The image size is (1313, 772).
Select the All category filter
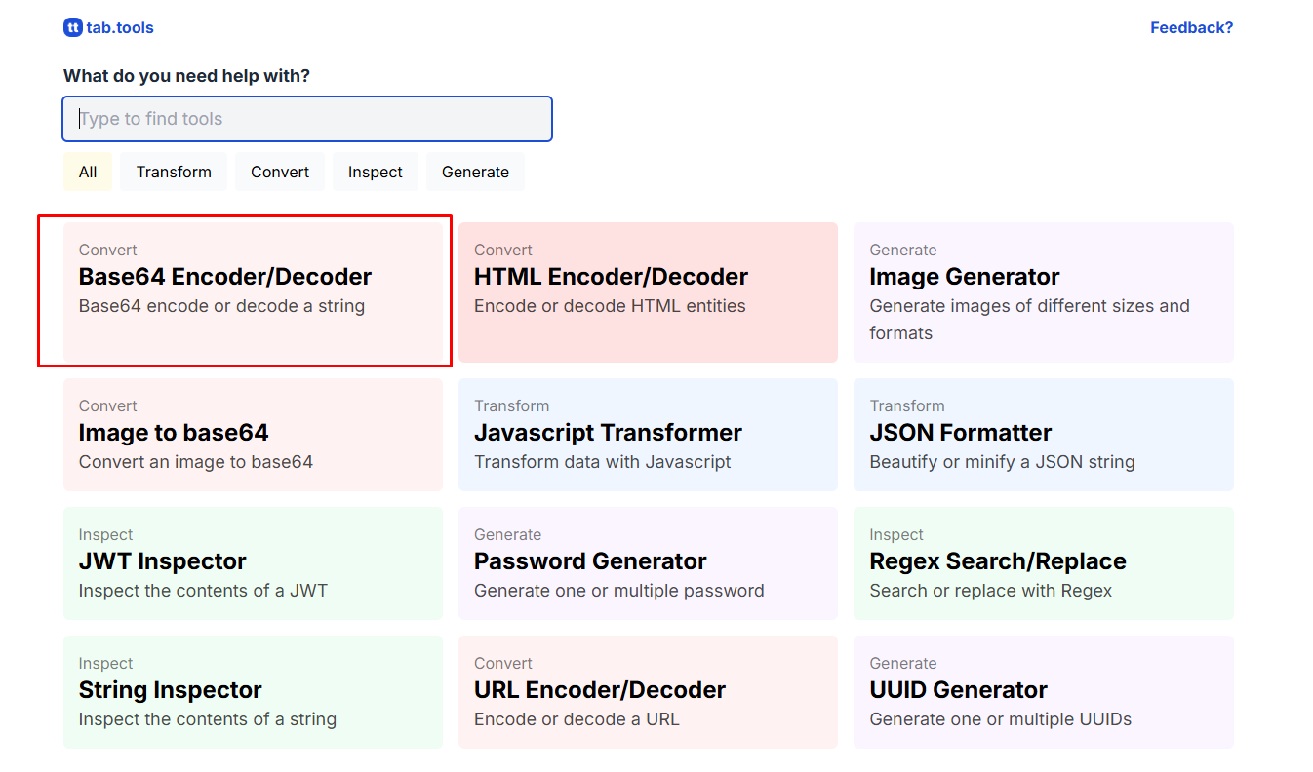tap(88, 172)
